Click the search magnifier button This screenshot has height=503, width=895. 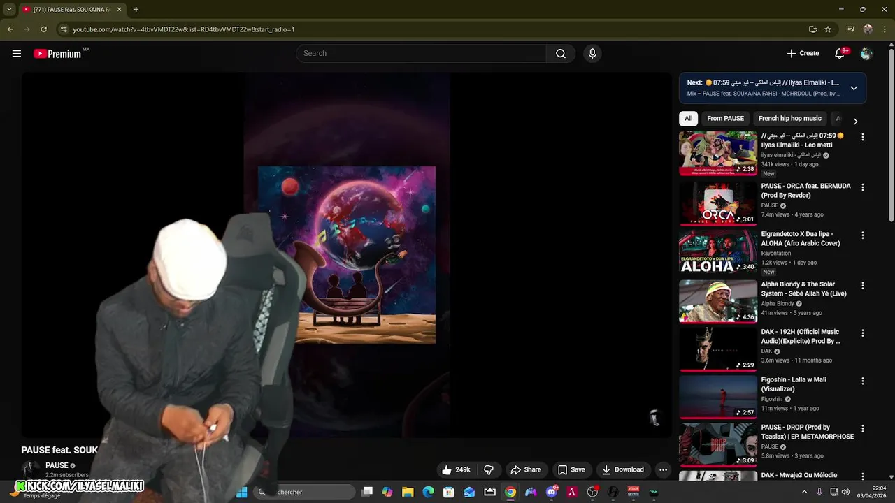[561, 54]
